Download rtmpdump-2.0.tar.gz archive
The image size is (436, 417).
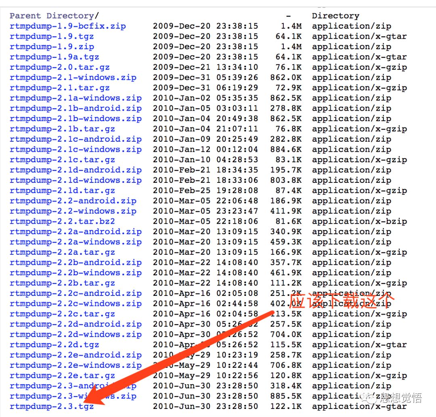pos(59,67)
